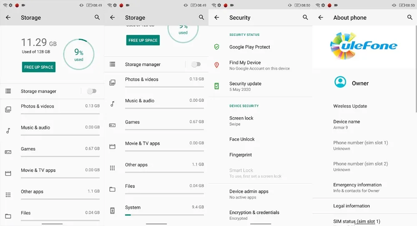The image size is (417, 226).
Task: Open search on About phone screen
Action: pyautogui.click(x=409, y=17)
